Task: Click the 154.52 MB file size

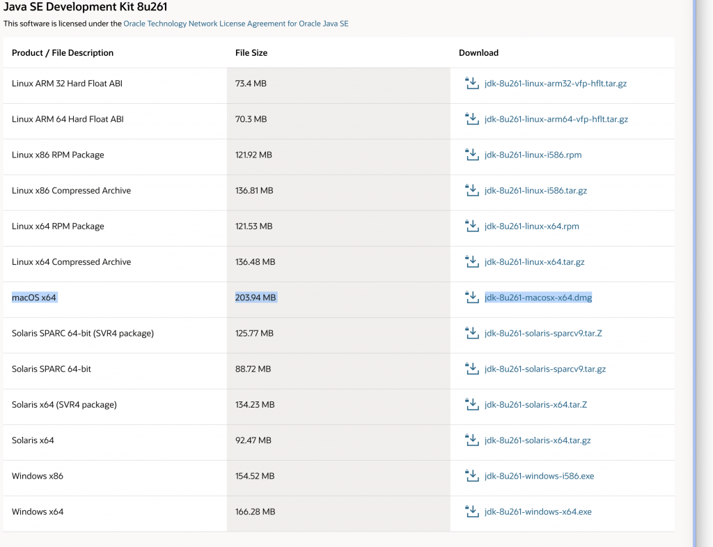Action: tap(255, 476)
